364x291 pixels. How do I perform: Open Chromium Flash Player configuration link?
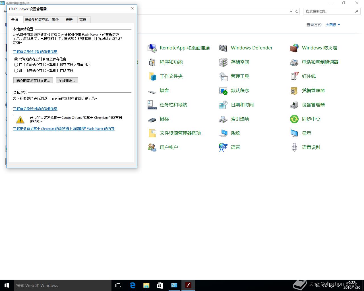tap(64, 129)
